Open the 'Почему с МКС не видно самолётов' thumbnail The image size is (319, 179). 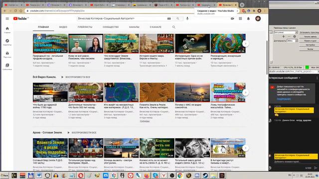pos(192,92)
